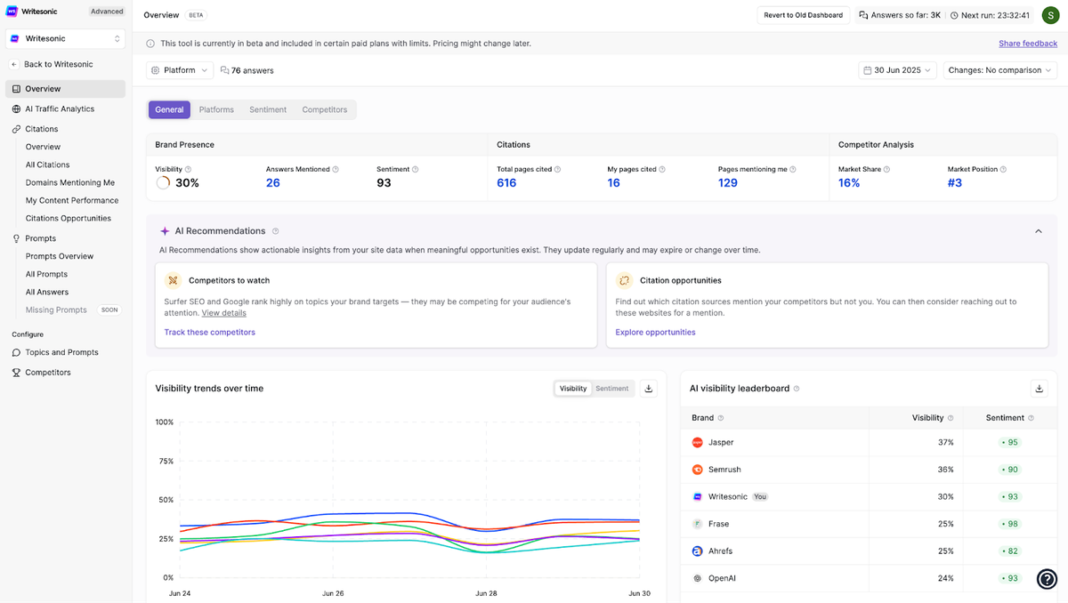This screenshot has height=603, width=1068.
Task: Click the info icon beside AI Recommendations
Action: [275, 231]
